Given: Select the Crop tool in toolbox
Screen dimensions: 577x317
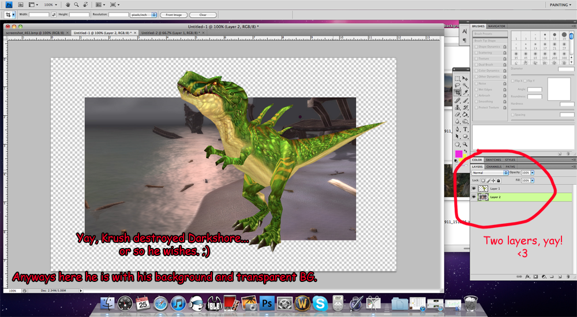Looking at the screenshot, I should tap(457, 93).
